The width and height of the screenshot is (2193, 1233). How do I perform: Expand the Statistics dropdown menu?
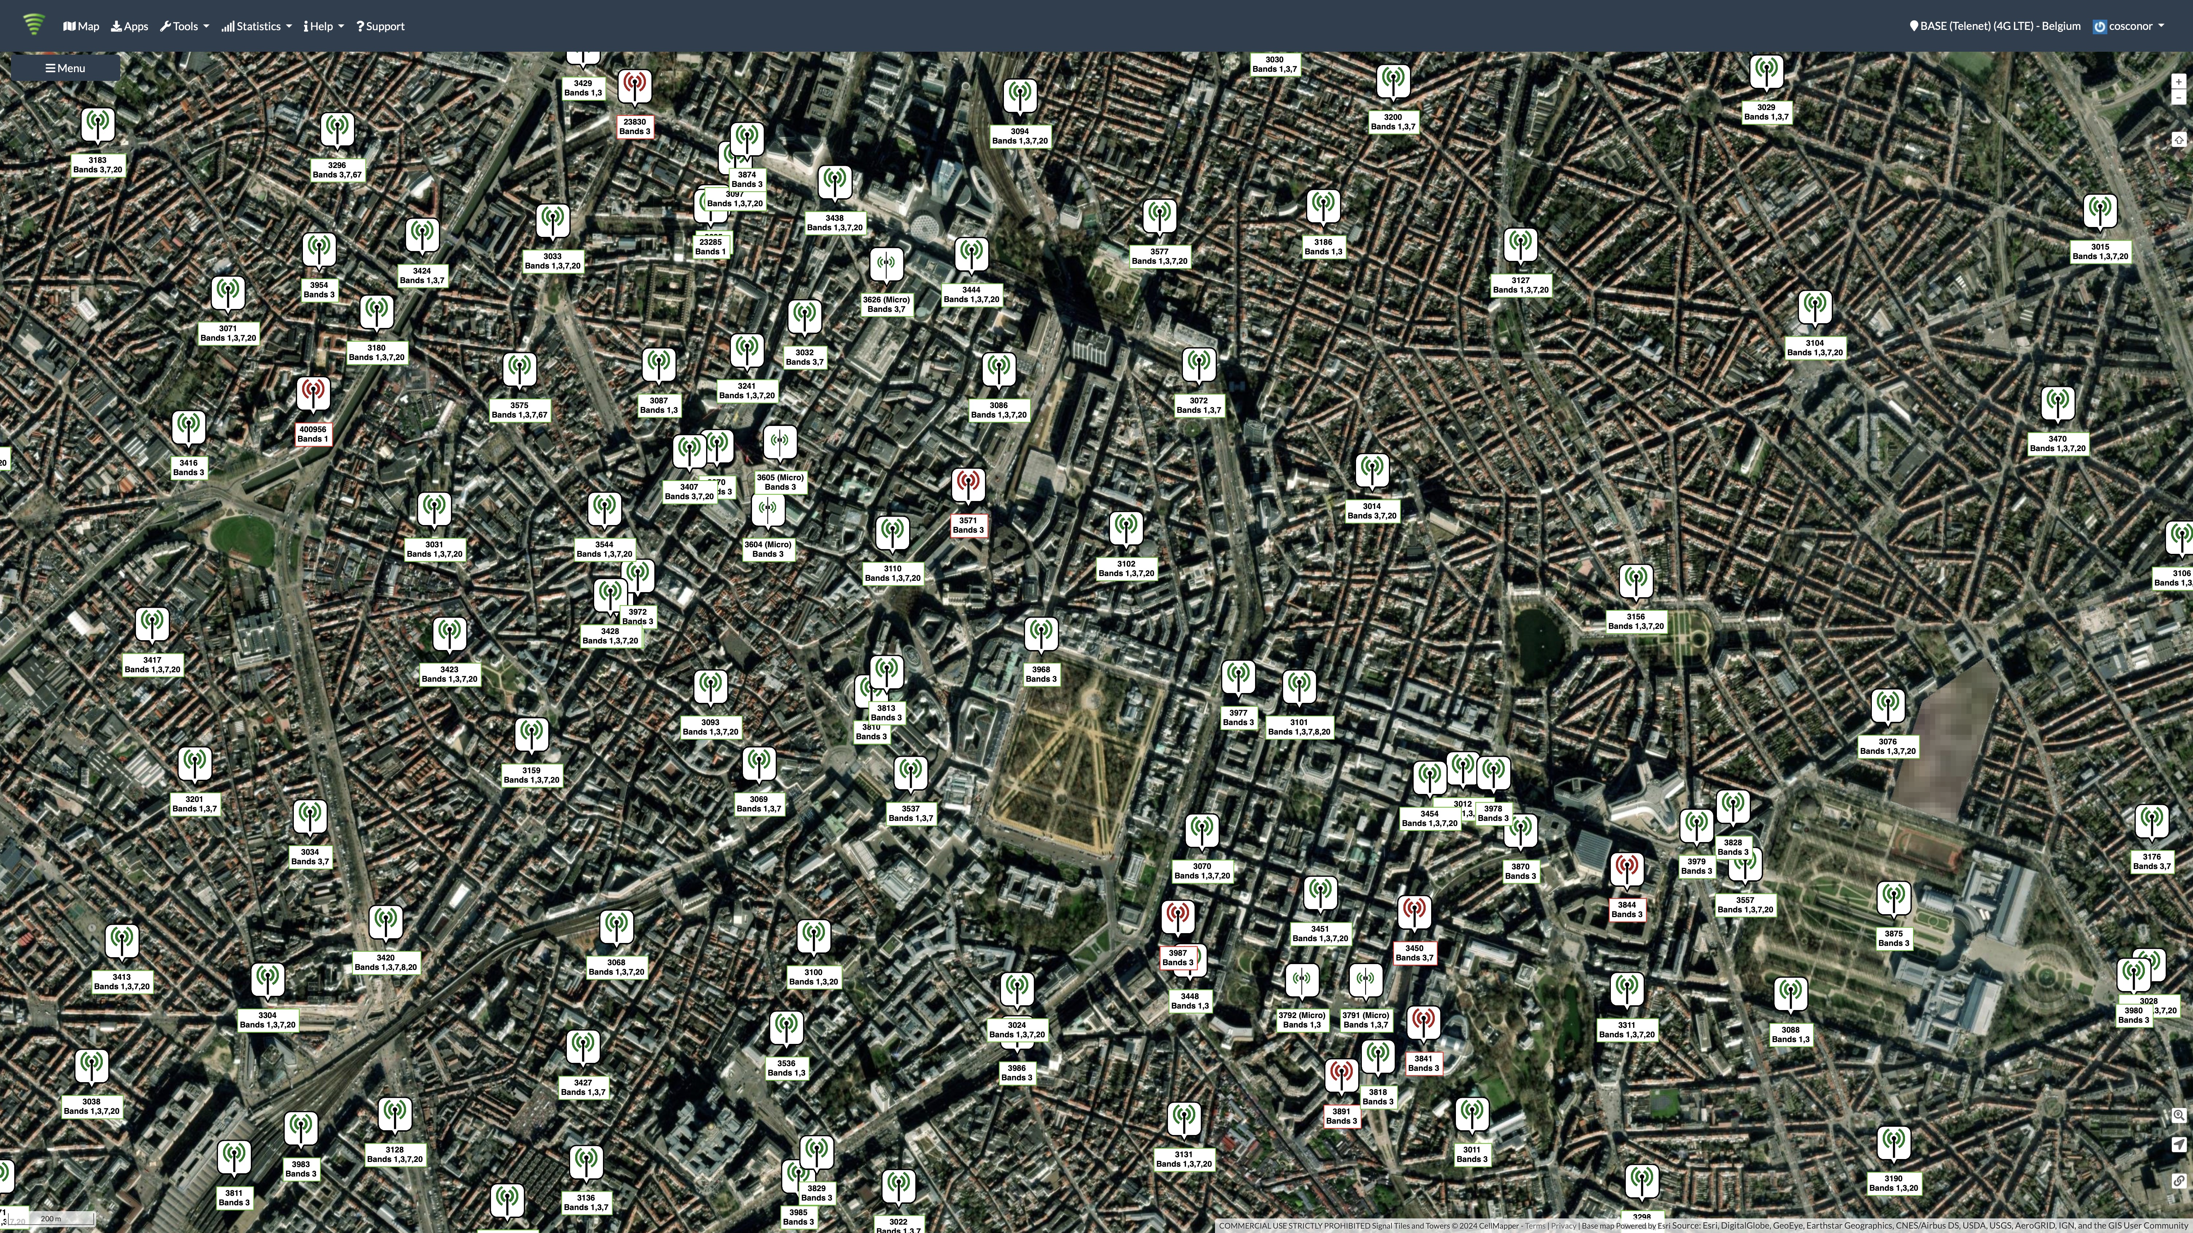click(x=257, y=26)
